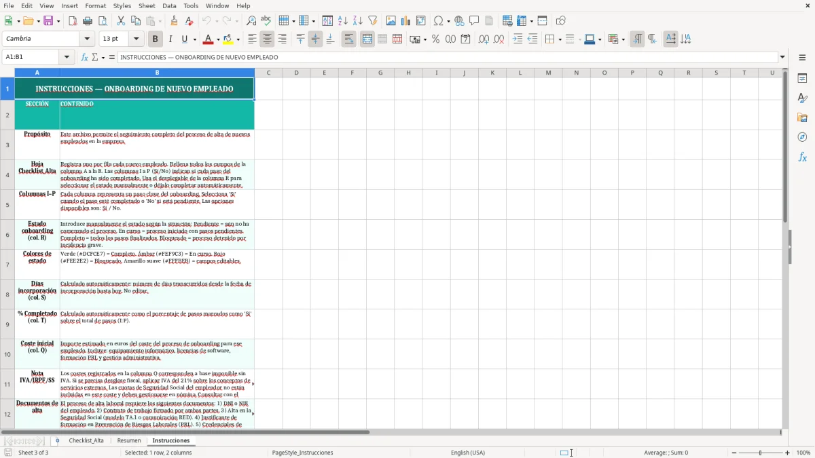Open the Data menu
This screenshot has width=815, height=458.
coord(170,5)
